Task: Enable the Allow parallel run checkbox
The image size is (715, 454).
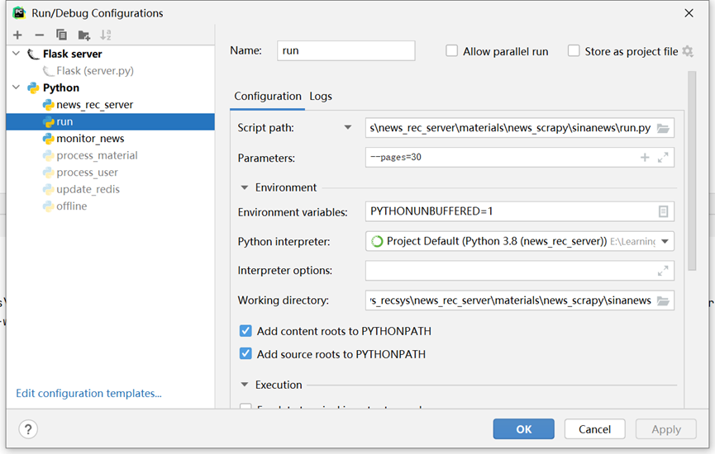Action: pos(452,51)
